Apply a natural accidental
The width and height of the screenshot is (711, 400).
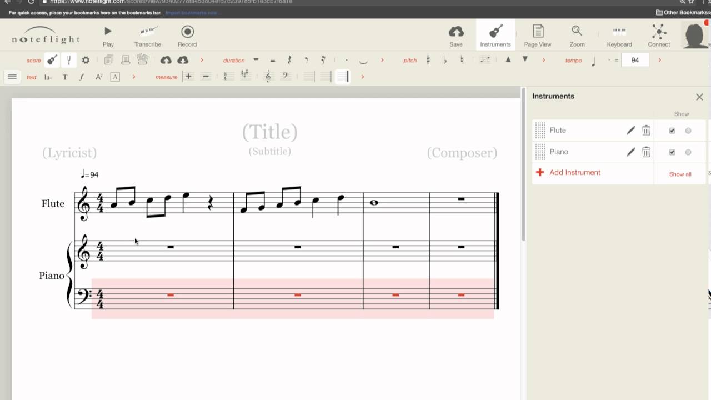[x=462, y=60]
